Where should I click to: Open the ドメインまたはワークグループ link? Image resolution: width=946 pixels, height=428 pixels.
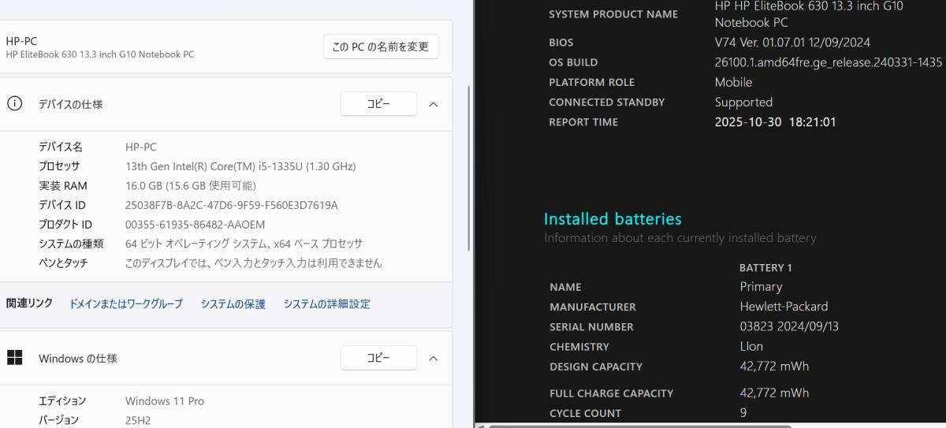click(126, 303)
